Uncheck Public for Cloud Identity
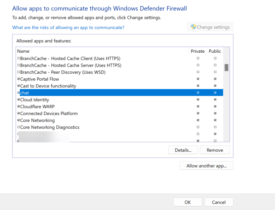This screenshot has width=275, height=210. (215, 100)
